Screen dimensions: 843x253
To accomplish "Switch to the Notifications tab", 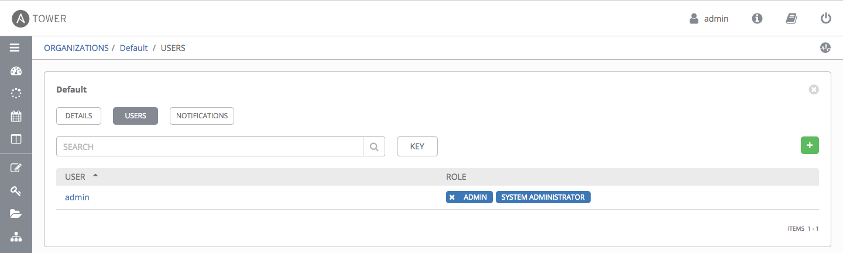I will [x=202, y=116].
